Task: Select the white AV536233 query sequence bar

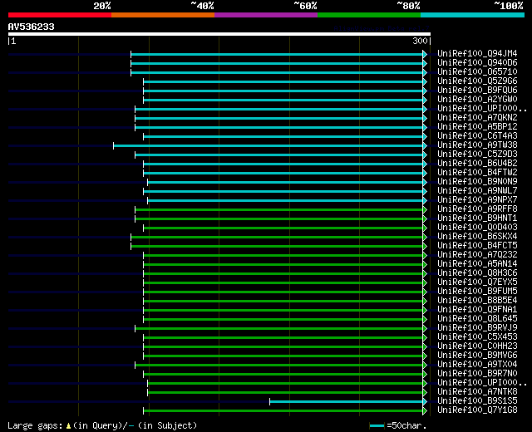Action: [219, 34]
